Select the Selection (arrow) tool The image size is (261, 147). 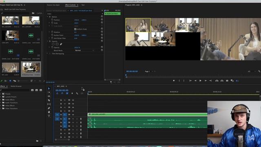pyautogui.click(x=49, y=89)
